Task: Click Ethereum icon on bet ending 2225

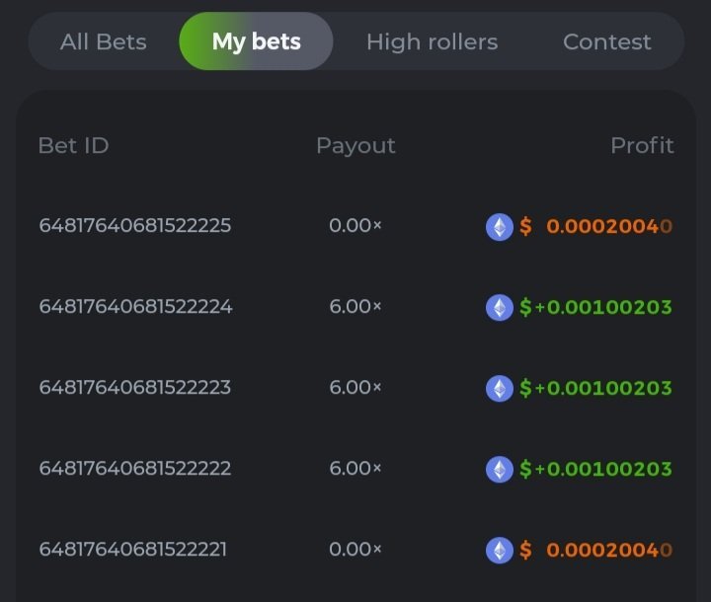Action: pos(500,227)
